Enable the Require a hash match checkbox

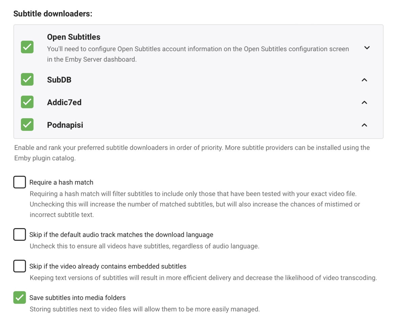tap(20, 182)
